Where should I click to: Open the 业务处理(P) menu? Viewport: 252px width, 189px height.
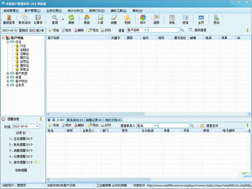coord(54,11)
